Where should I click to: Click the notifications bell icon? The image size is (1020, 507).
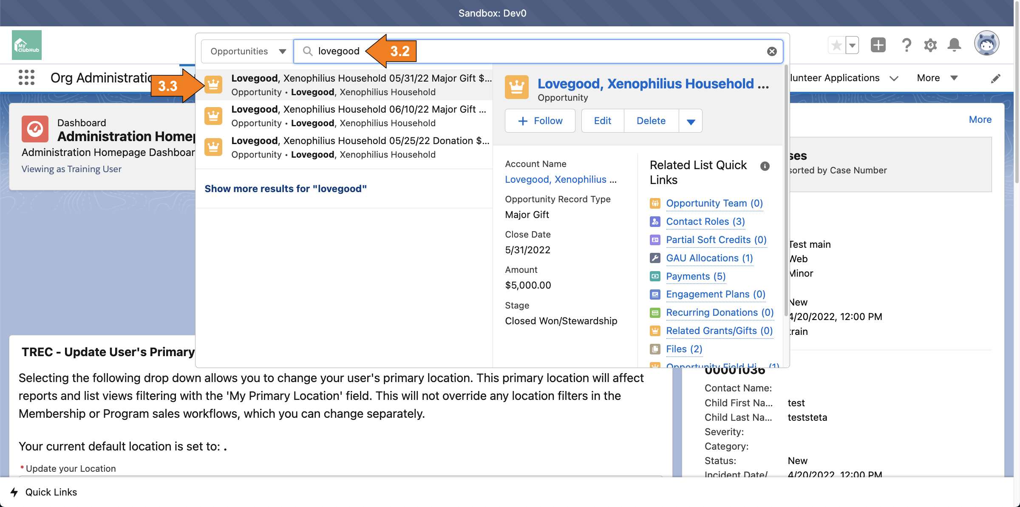(954, 45)
